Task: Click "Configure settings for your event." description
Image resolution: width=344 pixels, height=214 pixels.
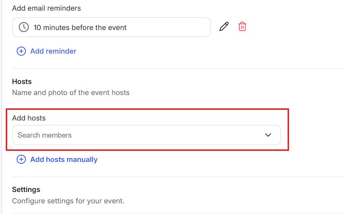Action: pyautogui.click(x=68, y=201)
